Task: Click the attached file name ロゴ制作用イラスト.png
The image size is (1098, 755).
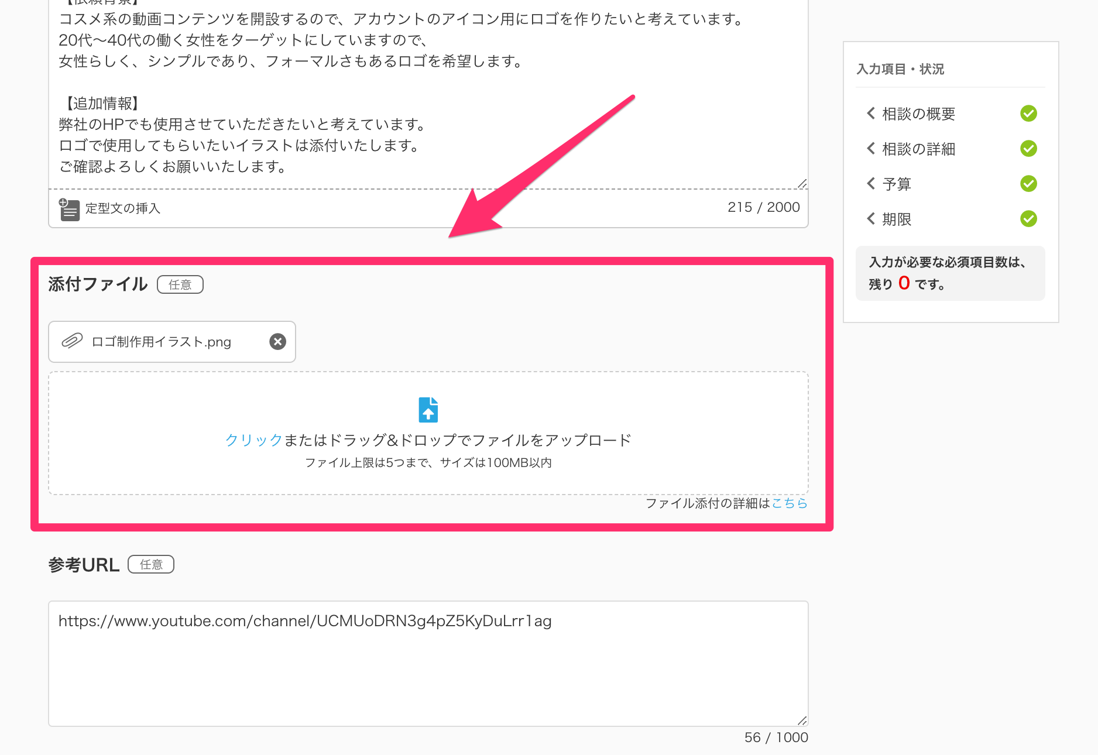Action: [x=162, y=342]
